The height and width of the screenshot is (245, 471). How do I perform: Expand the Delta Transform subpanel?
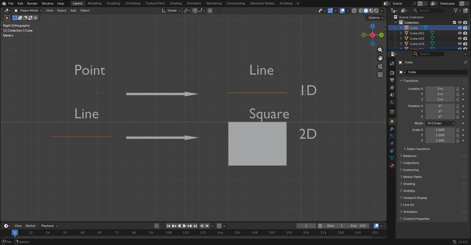(x=418, y=149)
